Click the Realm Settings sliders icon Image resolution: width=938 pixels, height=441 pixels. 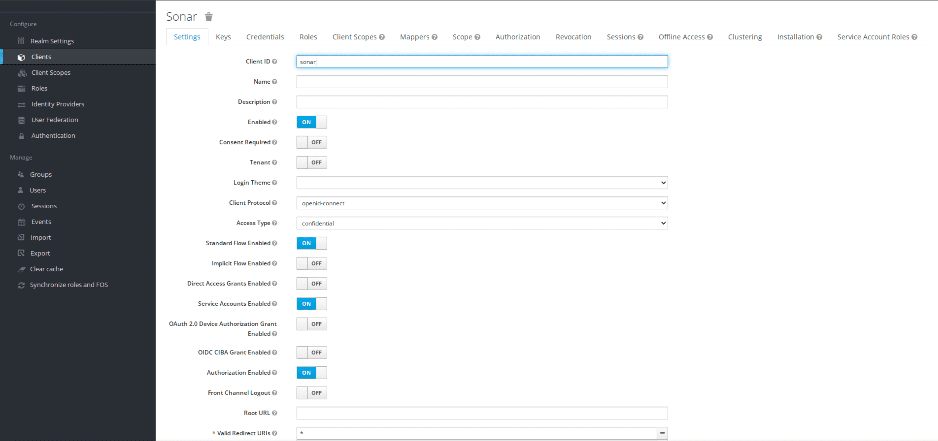click(x=21, y=41)
